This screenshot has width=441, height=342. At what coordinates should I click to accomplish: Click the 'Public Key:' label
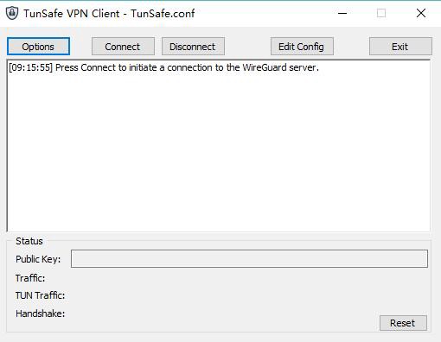click(38, 259)
